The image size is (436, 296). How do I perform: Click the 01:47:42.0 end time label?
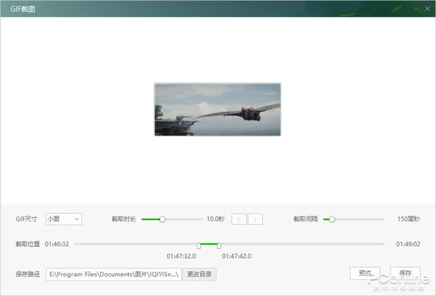pyautogui.click(x=237, y=256)
